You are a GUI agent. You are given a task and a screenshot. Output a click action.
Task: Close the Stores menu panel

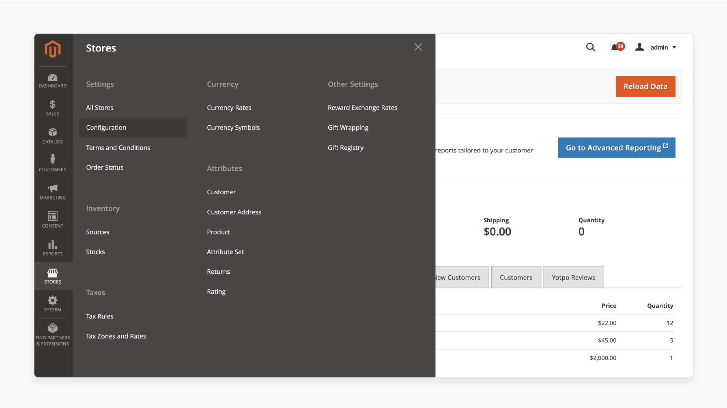click(x=418, y=47)
